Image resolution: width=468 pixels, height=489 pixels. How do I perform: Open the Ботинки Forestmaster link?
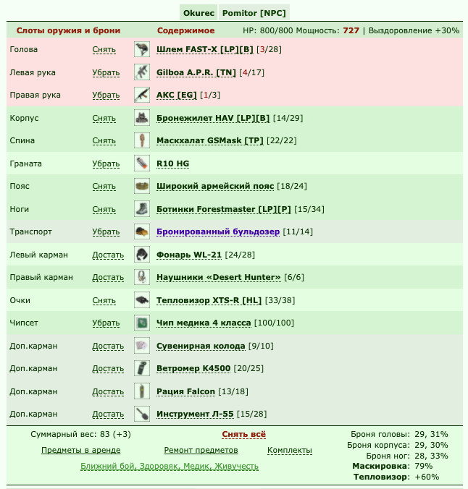pyautogui.click(x=224, y=209)
